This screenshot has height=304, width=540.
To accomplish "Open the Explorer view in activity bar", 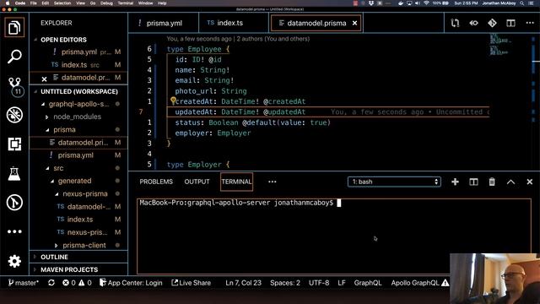I will click(14, 27).
